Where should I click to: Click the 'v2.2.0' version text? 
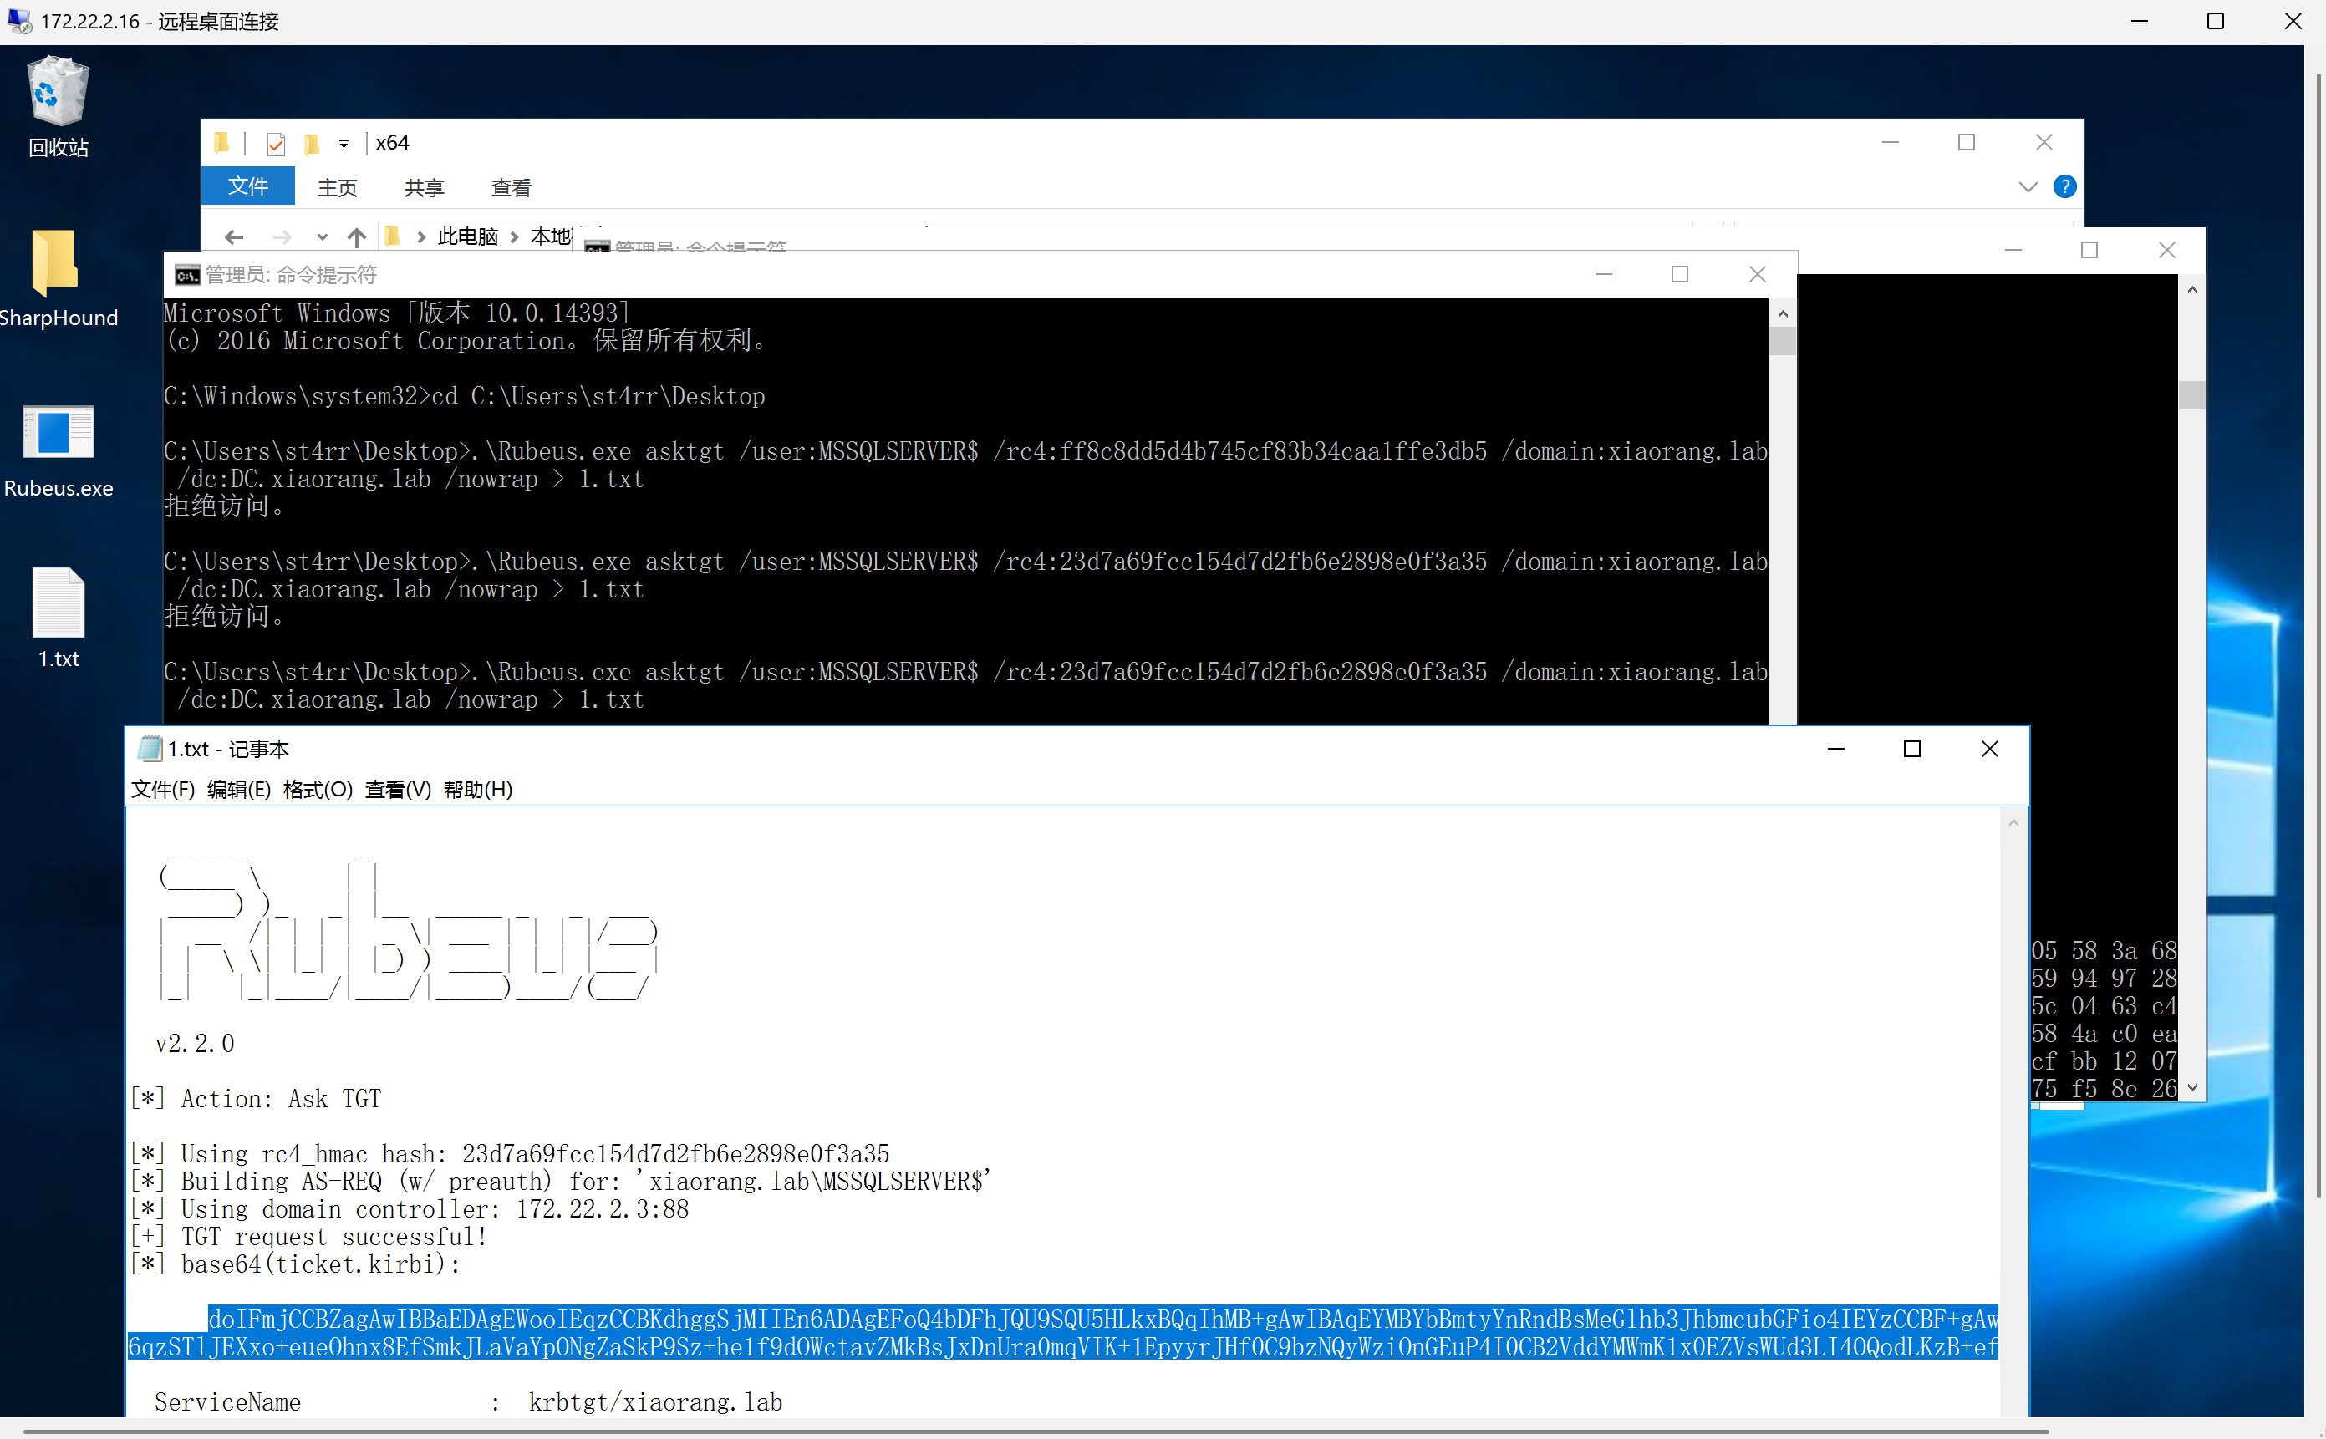(194, 1043)
